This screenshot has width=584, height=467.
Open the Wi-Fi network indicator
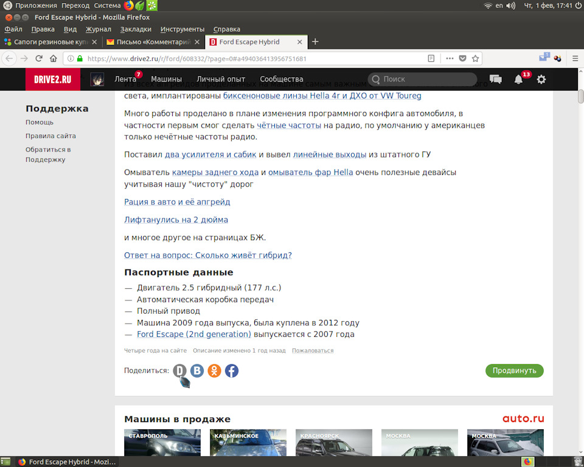coord(488,5)
